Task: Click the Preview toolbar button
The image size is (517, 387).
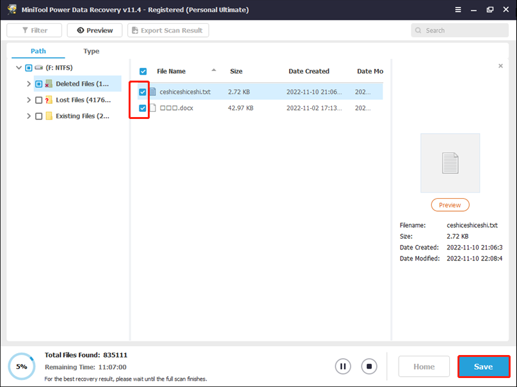Action: pos(95,30)
